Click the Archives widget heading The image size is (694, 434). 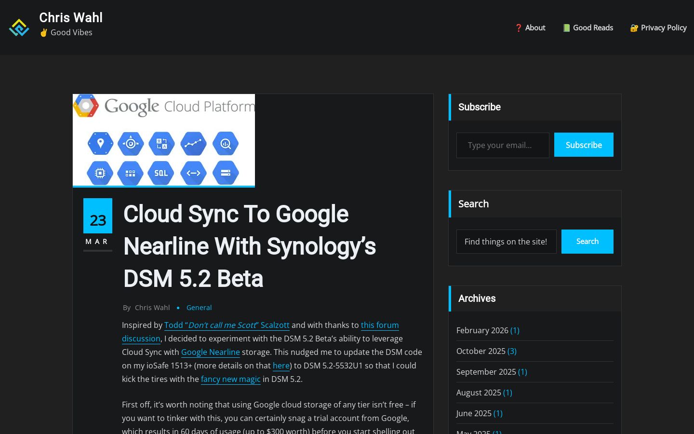[x=477, y=298]
